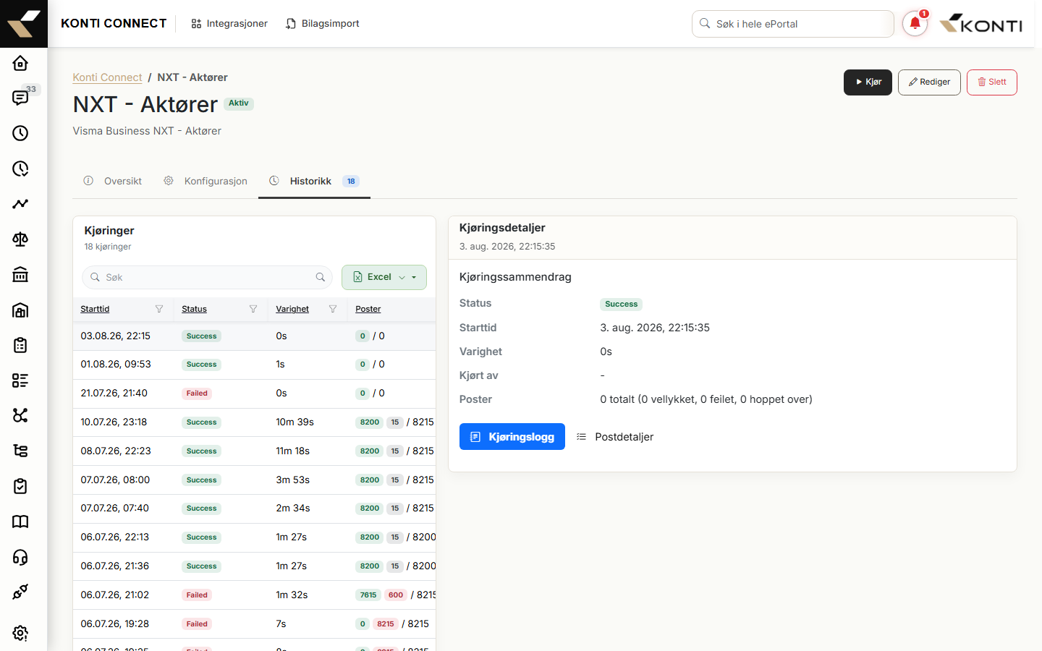This screenshot has width=1042, height=651.
Task: Open the Varighet column filter
Action: click(x=333, y=309)
